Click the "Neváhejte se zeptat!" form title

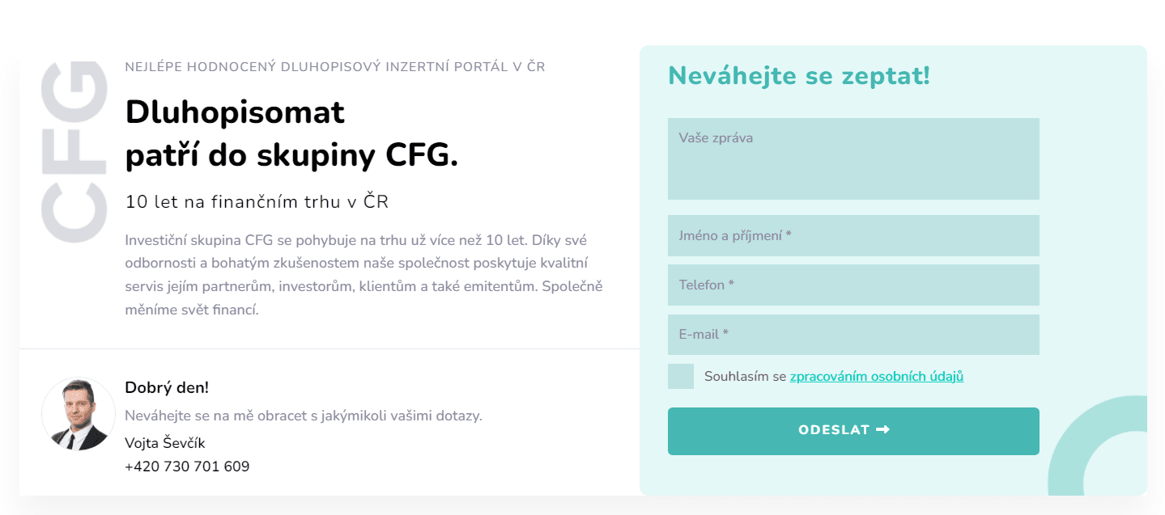pyautogui.click(x=799, y=76)
